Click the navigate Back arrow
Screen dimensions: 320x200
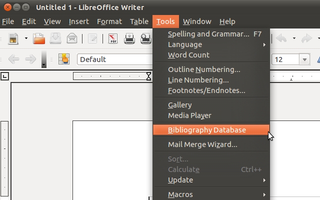point(14,59)
